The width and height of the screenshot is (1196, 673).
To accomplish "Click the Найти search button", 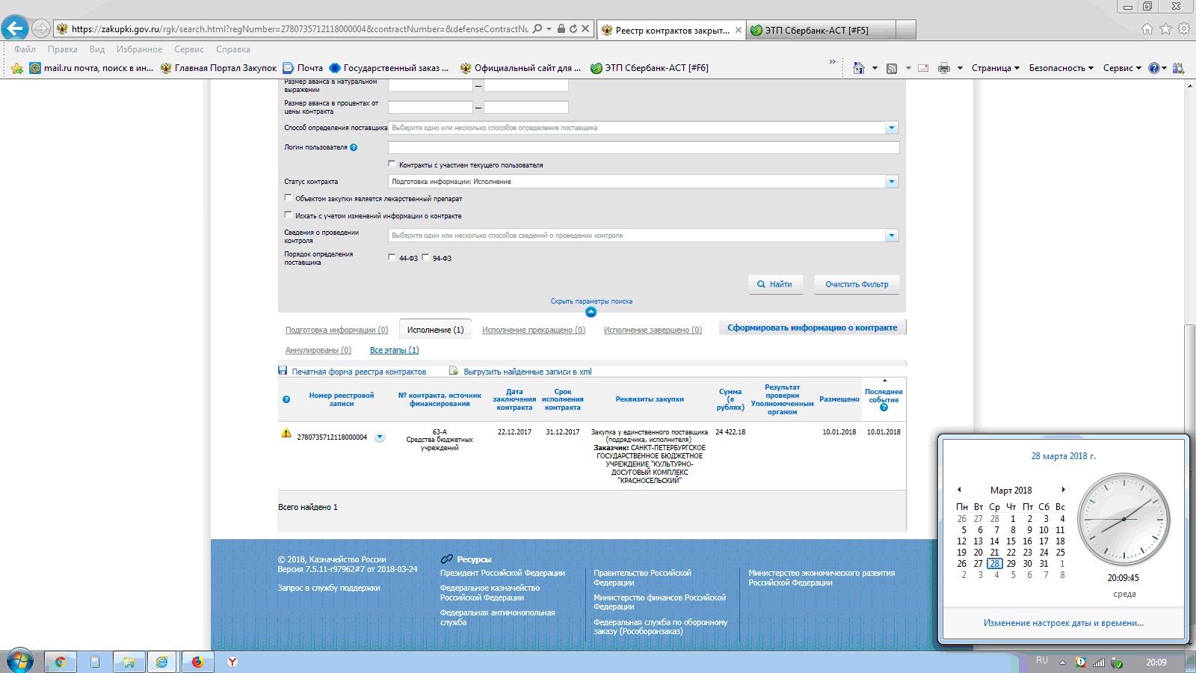I will [x=775, y=284].
